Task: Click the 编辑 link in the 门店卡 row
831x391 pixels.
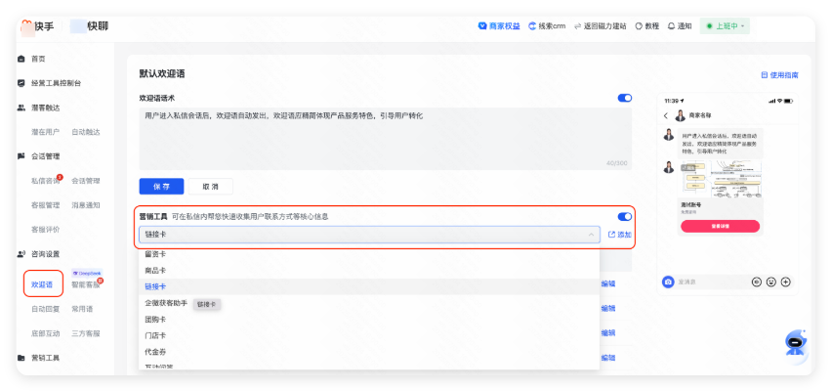Action: pos(608,333)
